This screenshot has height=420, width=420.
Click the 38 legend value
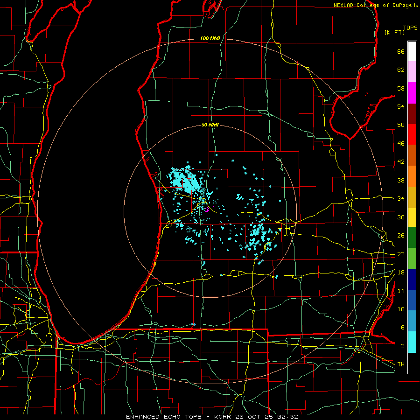(401, 180)
